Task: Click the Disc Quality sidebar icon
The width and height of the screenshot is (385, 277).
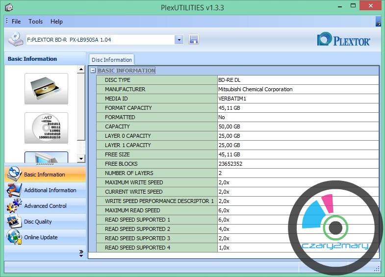Action: click(14, 222)
